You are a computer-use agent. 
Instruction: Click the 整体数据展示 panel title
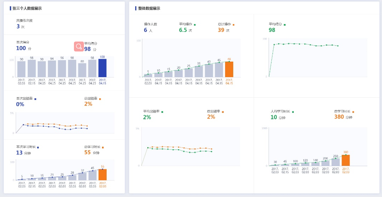149,9
